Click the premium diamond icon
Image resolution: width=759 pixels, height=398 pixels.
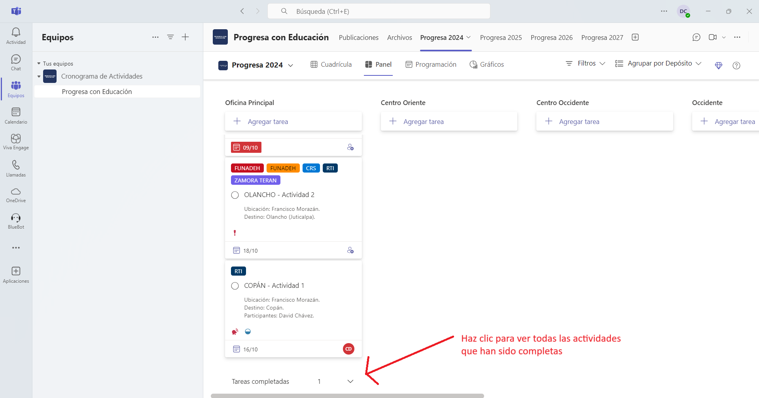[x=719, y=66]
